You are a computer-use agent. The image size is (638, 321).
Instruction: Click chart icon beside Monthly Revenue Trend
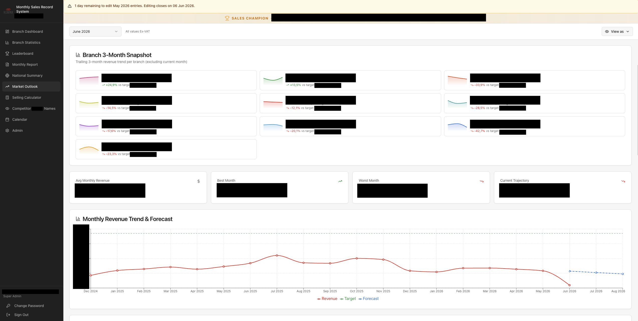[78, 219]
